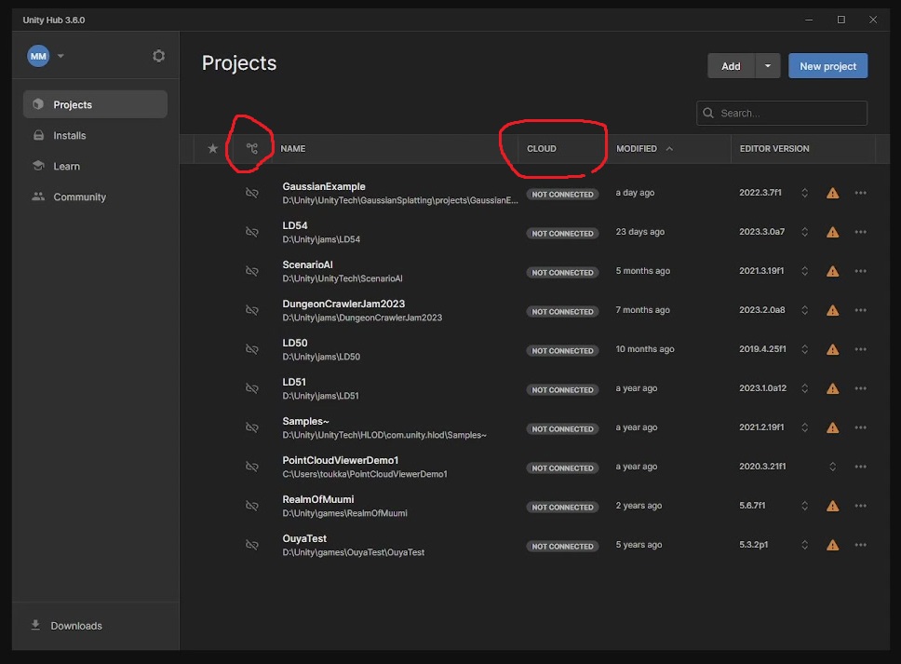Click the unlinked icon for LD51
The image size is (901, 664).
tap(251, 388)
